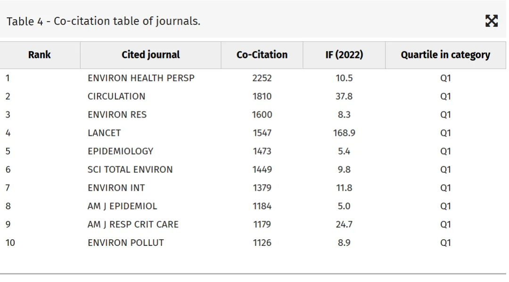The height and width of the screenshot is (282, 509).
Task: Click the Quartile in category header
Action: click(445, 55)
